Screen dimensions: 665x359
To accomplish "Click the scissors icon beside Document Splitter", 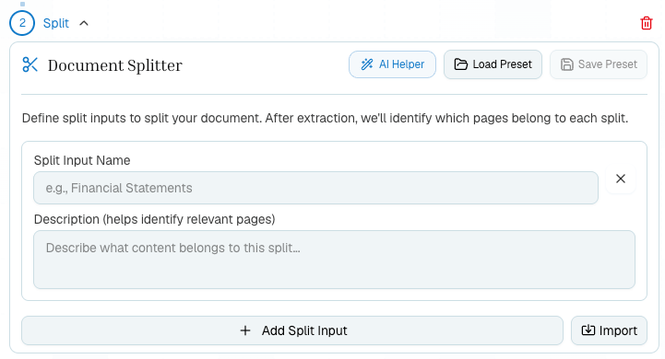I will (30, 64).
